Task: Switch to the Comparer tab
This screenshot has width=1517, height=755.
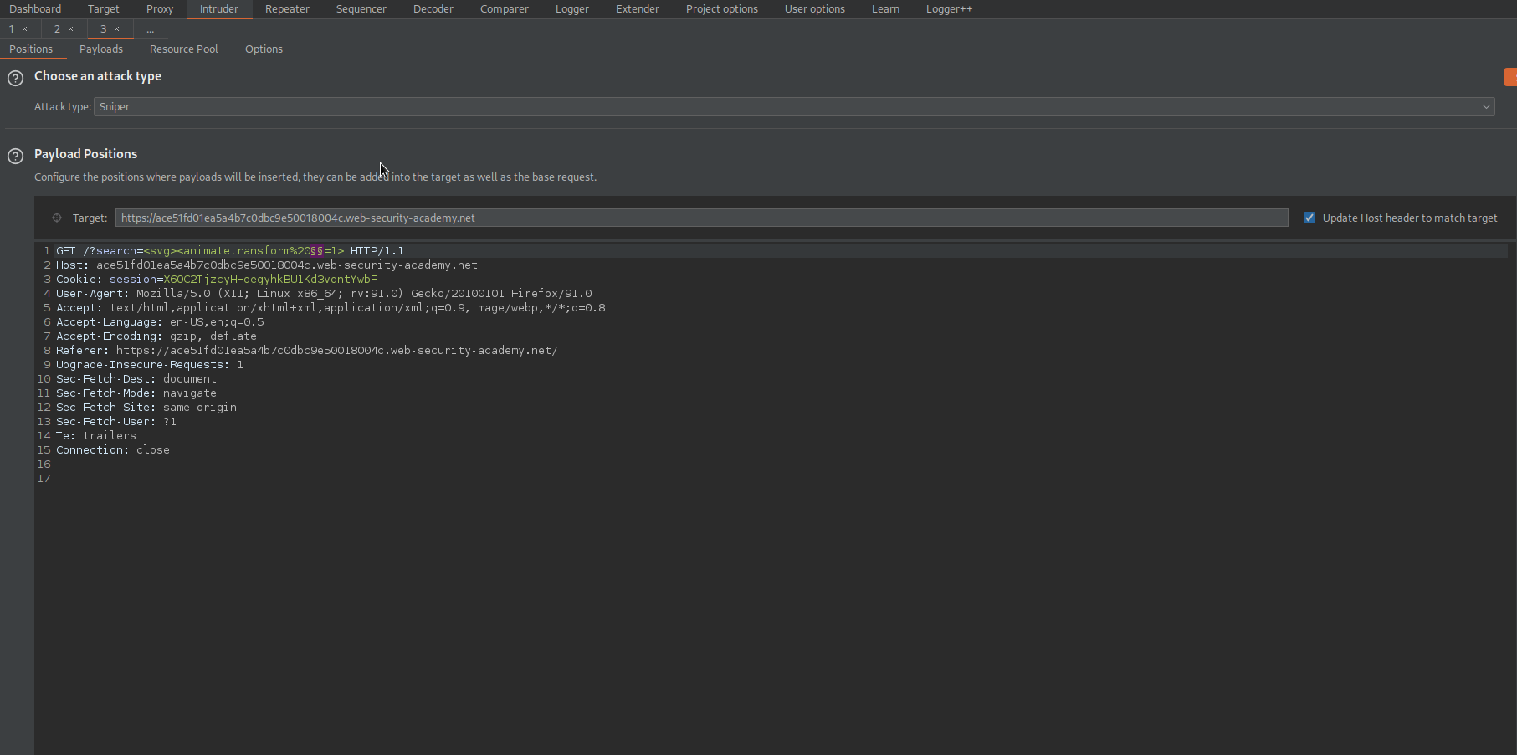Action: click(x=505, y=9)
